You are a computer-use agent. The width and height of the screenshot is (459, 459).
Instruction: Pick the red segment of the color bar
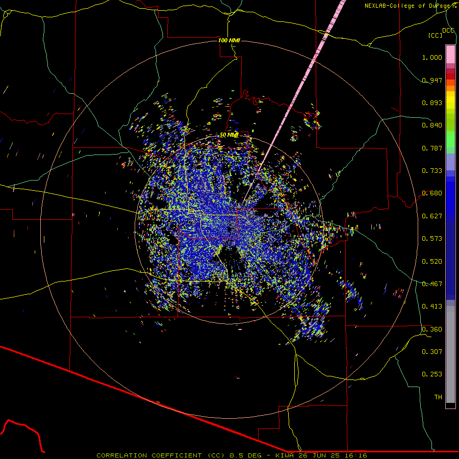point(450,76)
